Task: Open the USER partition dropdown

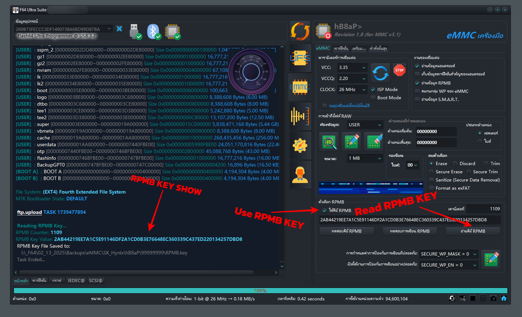Action: click(365, 125)
